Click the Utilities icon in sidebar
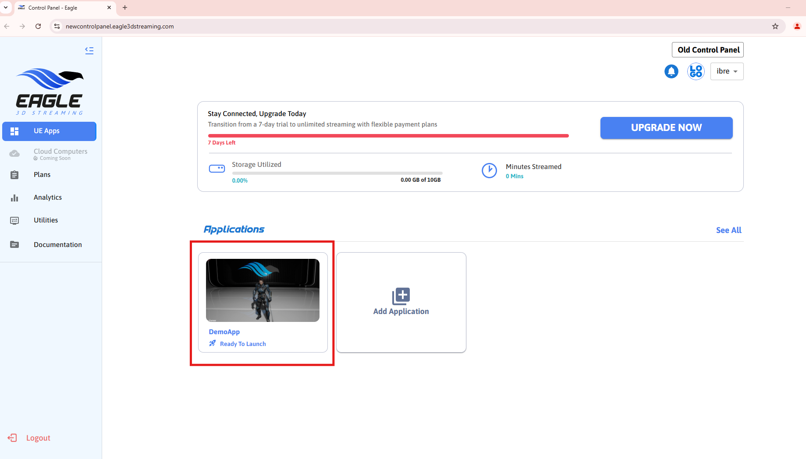 point(14,220)
